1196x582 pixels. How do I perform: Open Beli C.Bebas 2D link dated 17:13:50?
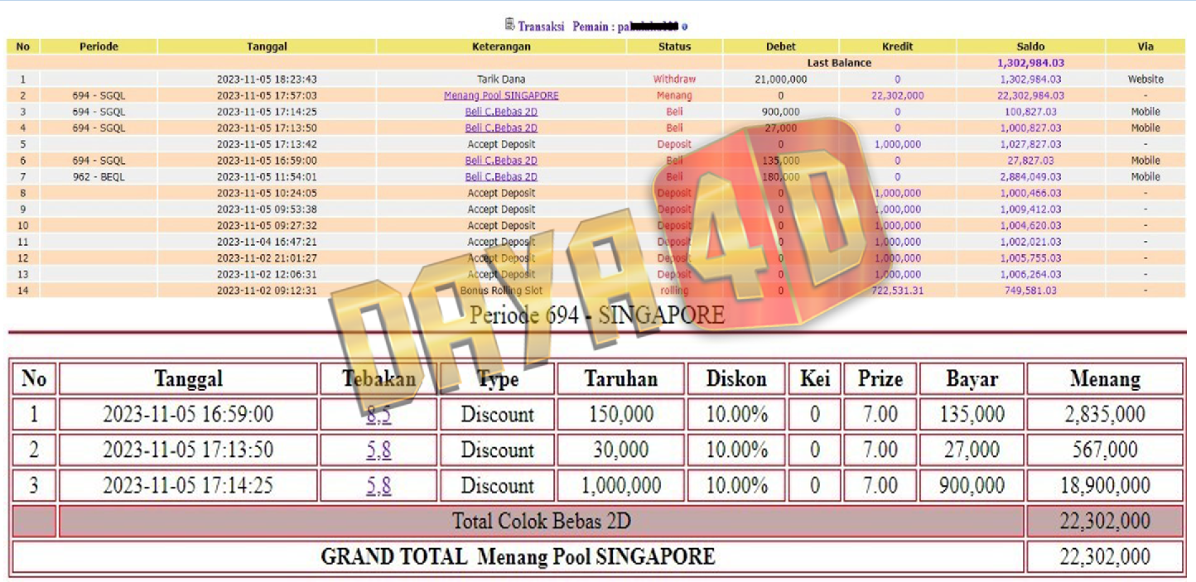tap(501, 128)
